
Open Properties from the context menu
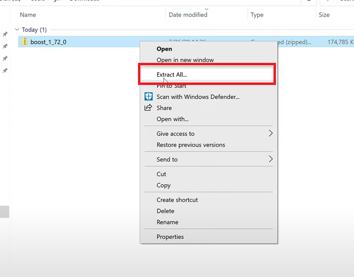pyautogui.click(x=209, y=237)
